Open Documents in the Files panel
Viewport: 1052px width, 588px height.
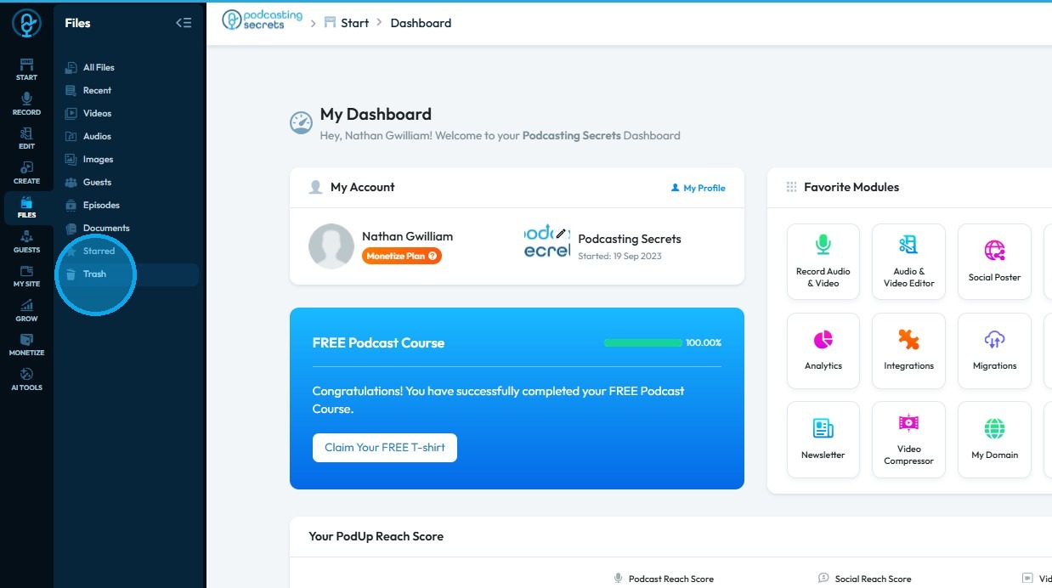pos(106,228)
